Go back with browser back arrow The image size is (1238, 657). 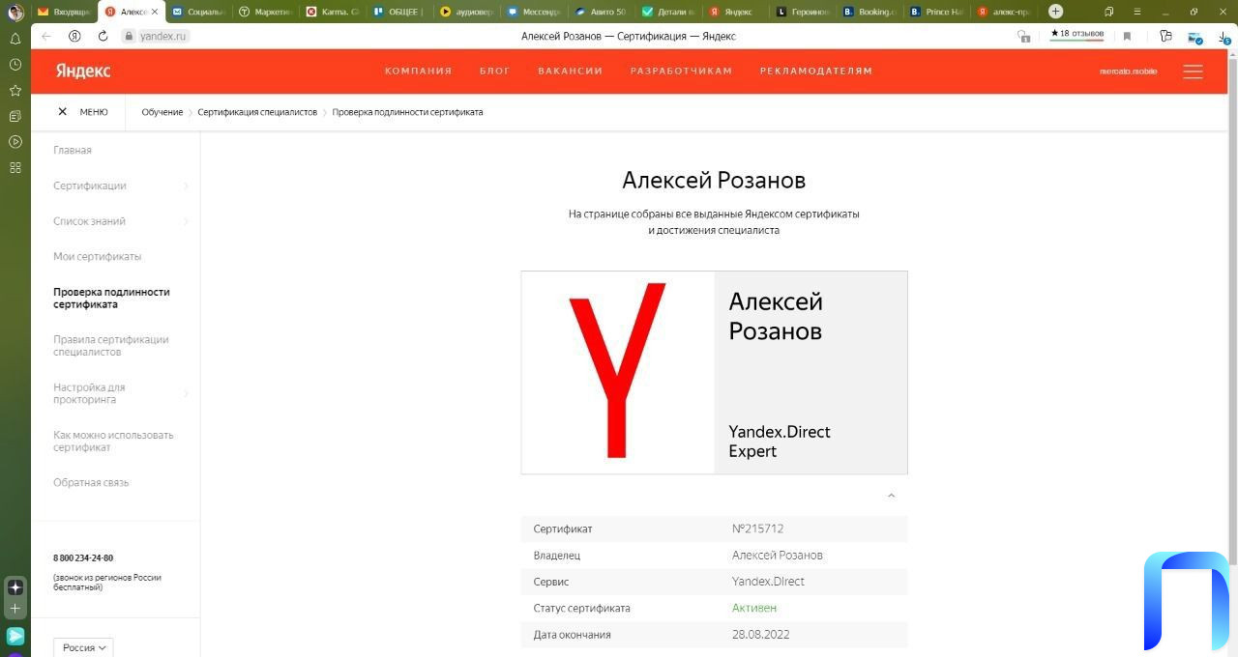tap(46, 36)
